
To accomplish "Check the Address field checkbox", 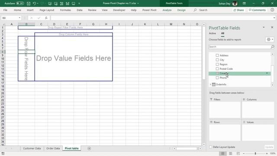I will coord(217,55).
